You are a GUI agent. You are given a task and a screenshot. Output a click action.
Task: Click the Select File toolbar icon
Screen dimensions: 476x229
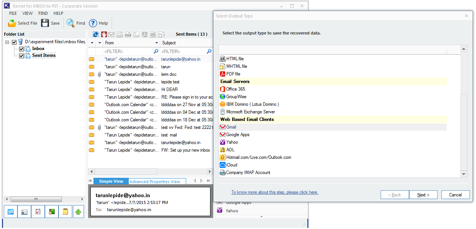tap(12, 23)
